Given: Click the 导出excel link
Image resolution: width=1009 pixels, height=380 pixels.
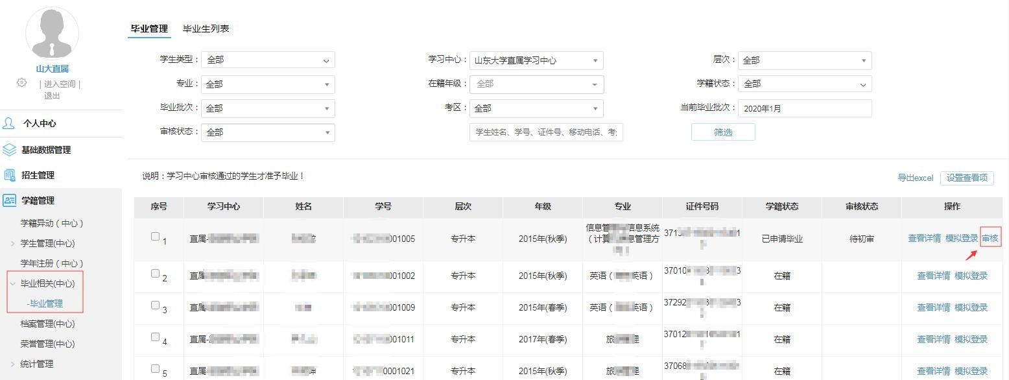Looking at the screenshot, I should 915,178.
